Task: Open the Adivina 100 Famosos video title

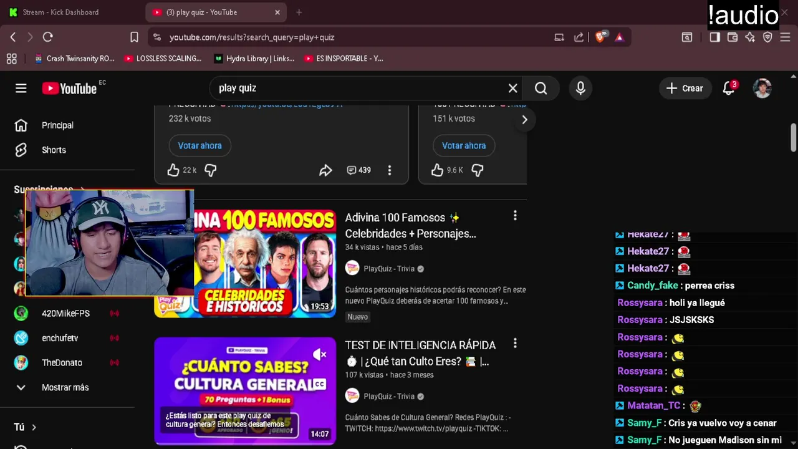Action: pyautogui.click(x=411, y=226)
